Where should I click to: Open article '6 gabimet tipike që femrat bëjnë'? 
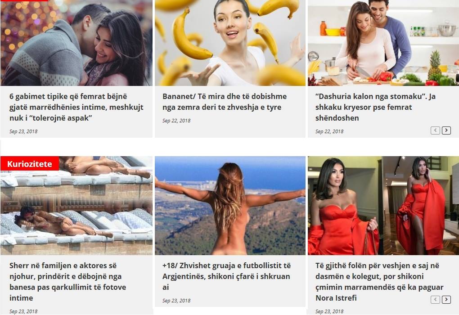click(x=76, y=107)
